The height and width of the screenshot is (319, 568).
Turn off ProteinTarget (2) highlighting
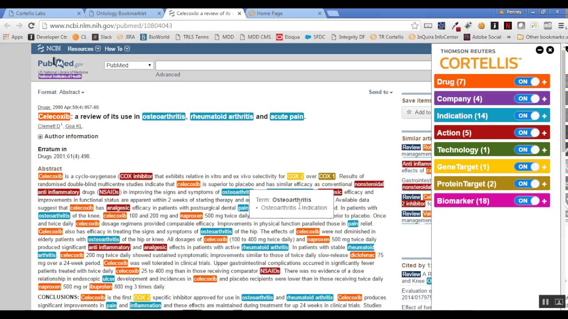point(527,184)
